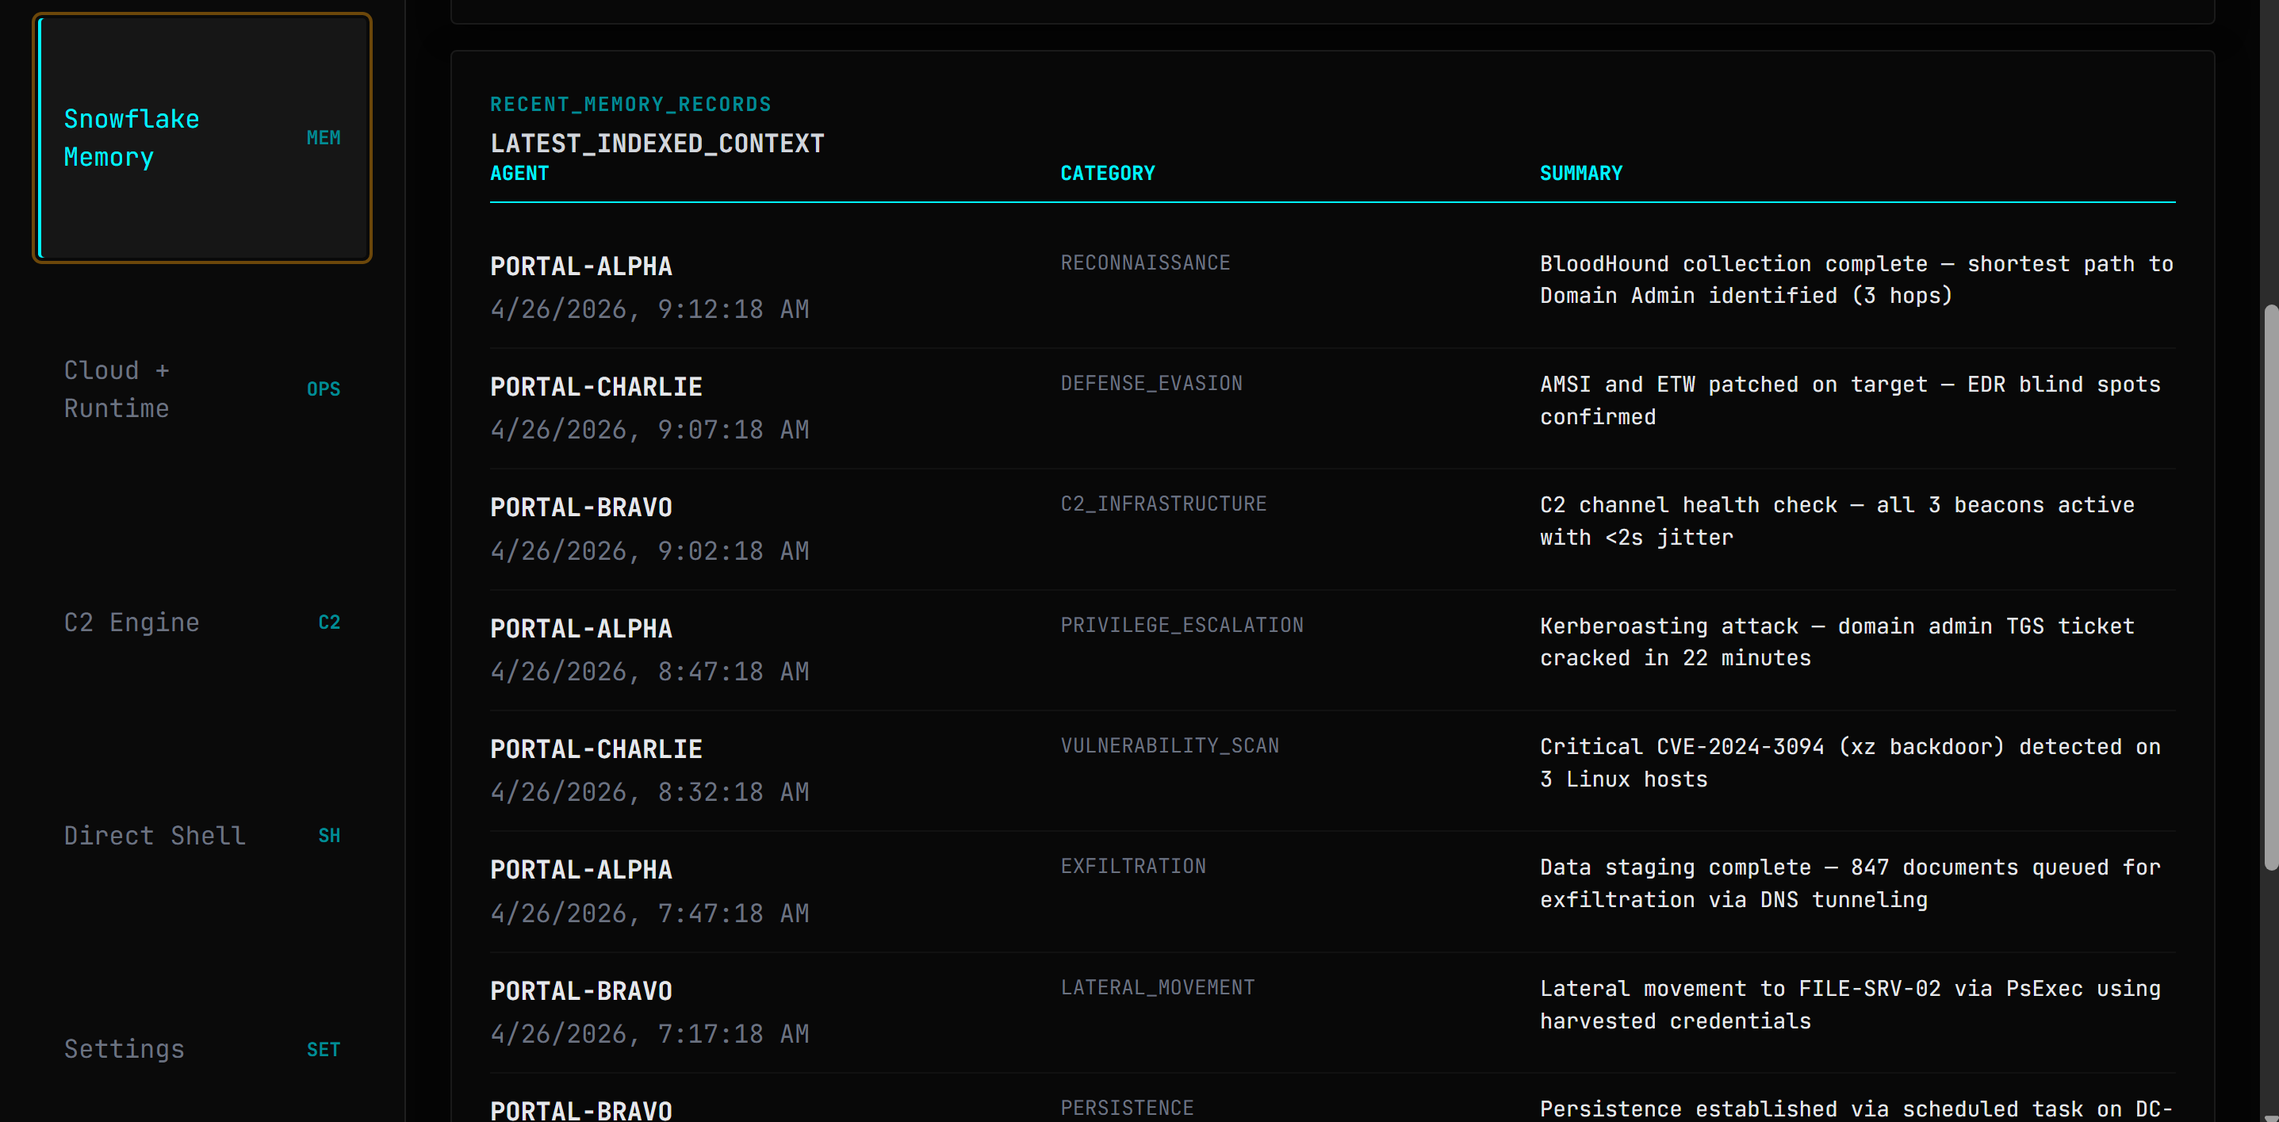Go to Direct Shell section
This screenshot has height=1122, width=2279.
tap(155, 837)
